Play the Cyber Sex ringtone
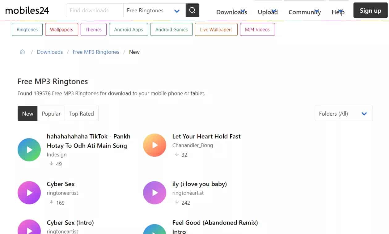The width and height of the screenshot is (389, 234). click(29, 193)
